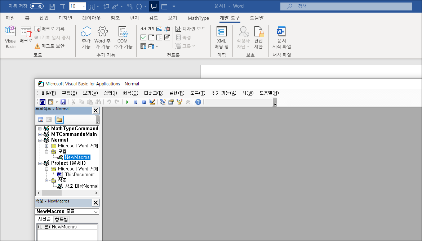Viewport: 422px width, 241px height.
Task: Insert a picture content control
Action: click(x=159, y=29)
